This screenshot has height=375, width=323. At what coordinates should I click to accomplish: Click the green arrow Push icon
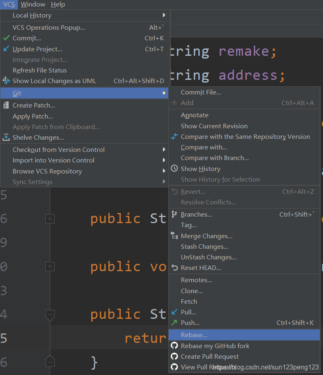point(174,322)
